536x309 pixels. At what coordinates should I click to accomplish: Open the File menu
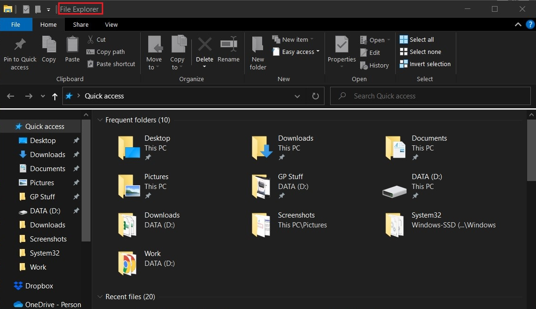[16, 24]
